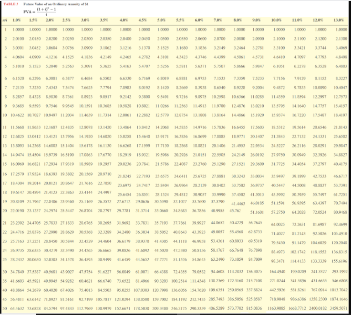The image size is (351, 315).
Task: Click value 41.4305 in row 23
Action: tap(161, 241)
